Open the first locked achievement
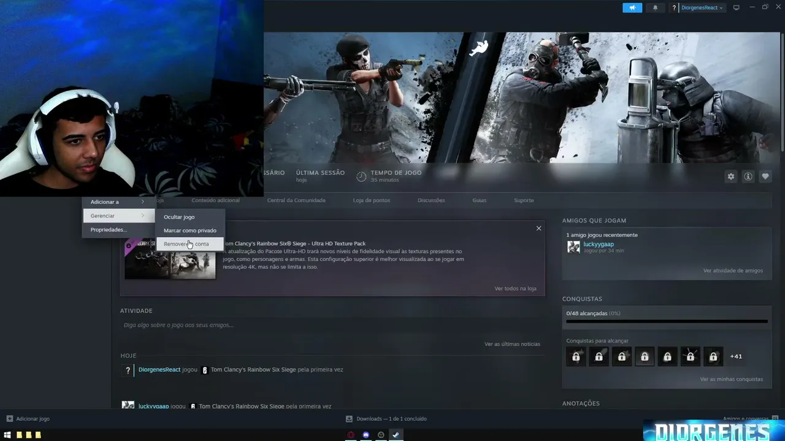 (576, 356)
